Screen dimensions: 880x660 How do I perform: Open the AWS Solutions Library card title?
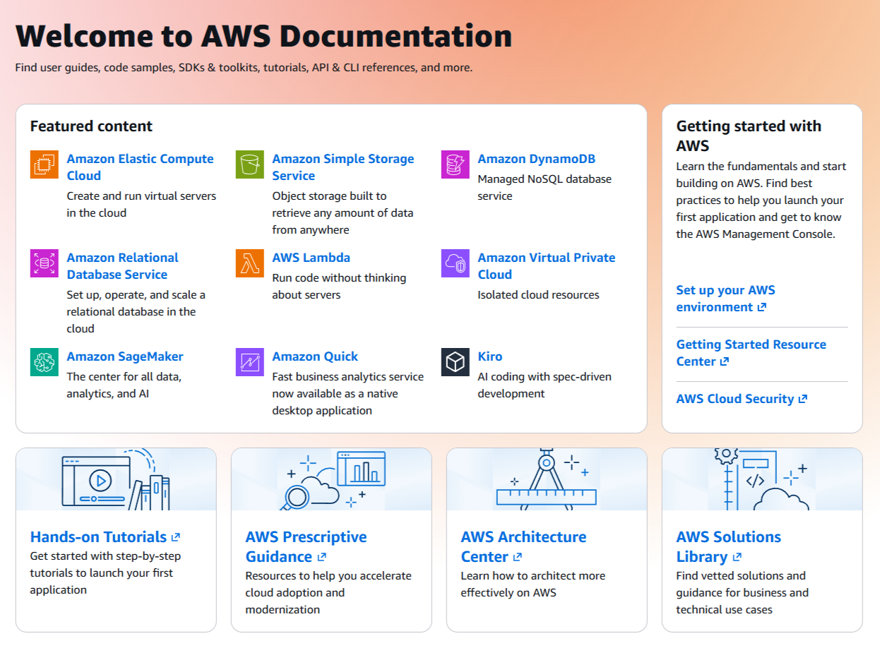click(728, 547)
